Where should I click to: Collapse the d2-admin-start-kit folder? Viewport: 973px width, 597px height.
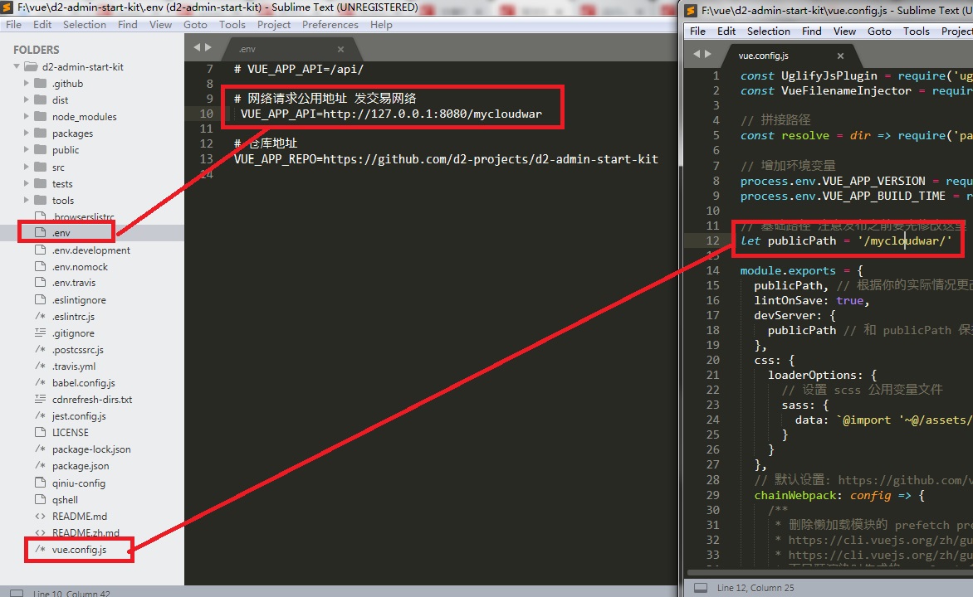pyautogui.click(x=16, y=66)
